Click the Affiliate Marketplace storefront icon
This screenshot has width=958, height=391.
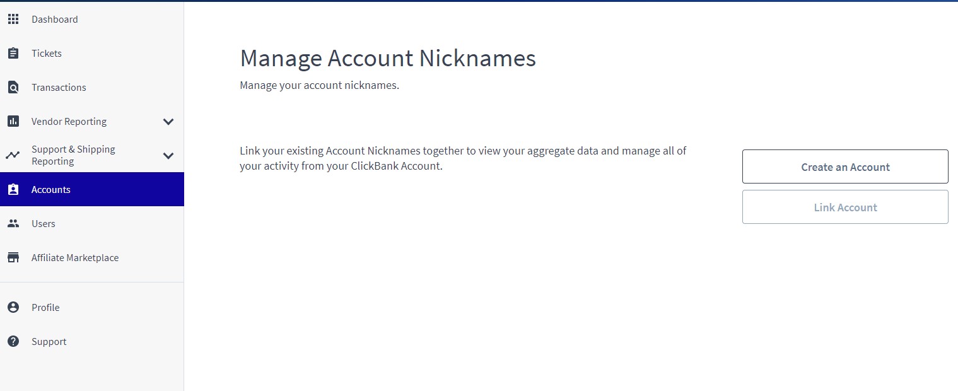tap(13, 257)
